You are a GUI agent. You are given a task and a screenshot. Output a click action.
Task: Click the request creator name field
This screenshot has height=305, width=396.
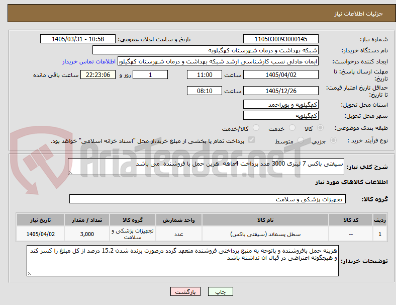pos(218,61)
